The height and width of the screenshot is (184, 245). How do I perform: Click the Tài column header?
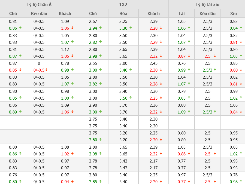click(182, 13)
